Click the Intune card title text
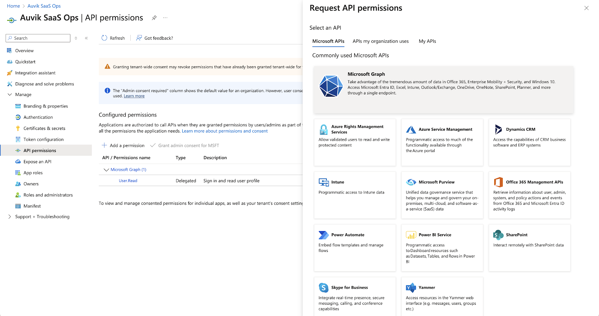Screen dimensions: 599x316 point(338,182)
